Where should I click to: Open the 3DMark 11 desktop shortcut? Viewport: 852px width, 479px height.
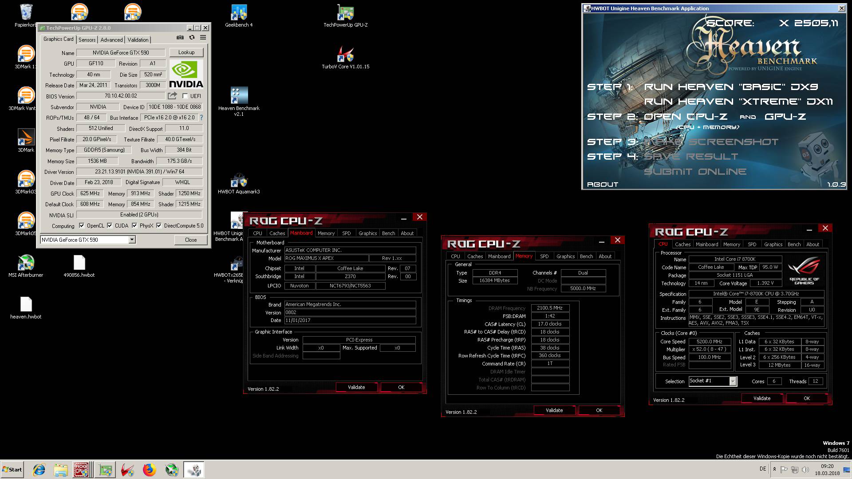[26, 58]
